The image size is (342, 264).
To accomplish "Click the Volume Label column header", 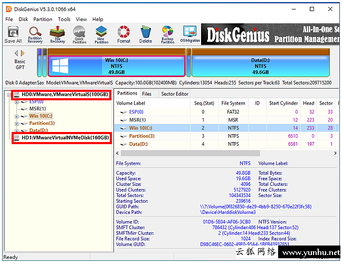I will click(153, 103).
